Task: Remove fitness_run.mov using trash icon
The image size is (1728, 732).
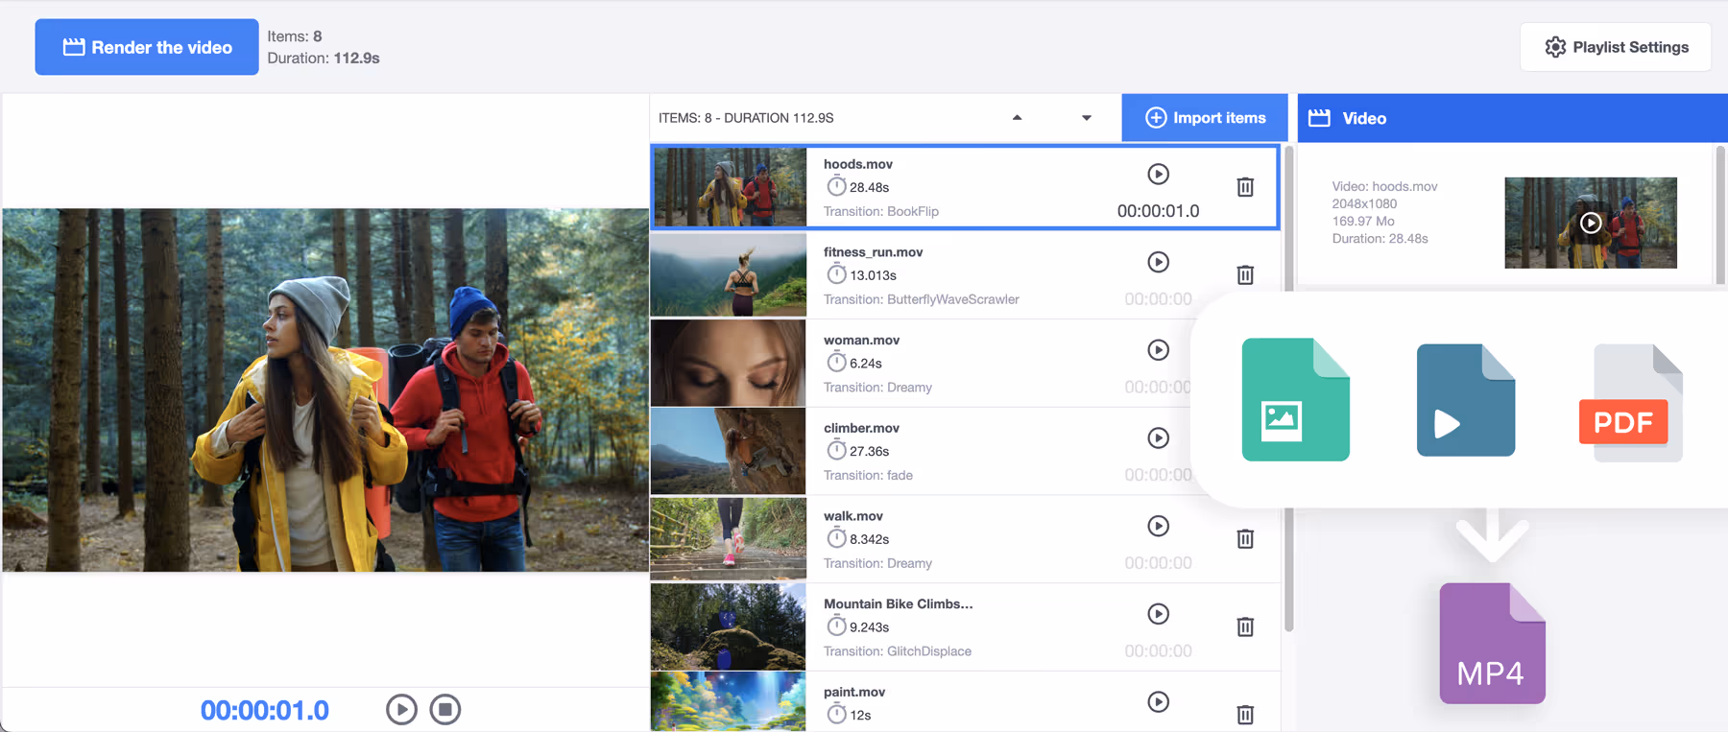Action: click(1245, 275)
